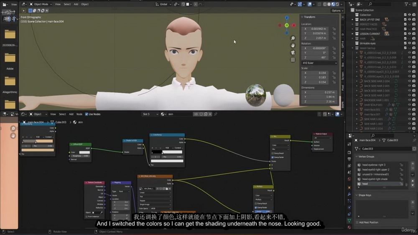Click the green Y axis navigation gizmo

(287, 25)
